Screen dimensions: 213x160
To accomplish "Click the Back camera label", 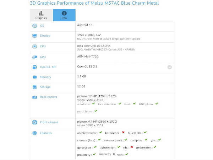I will point(49,97).
